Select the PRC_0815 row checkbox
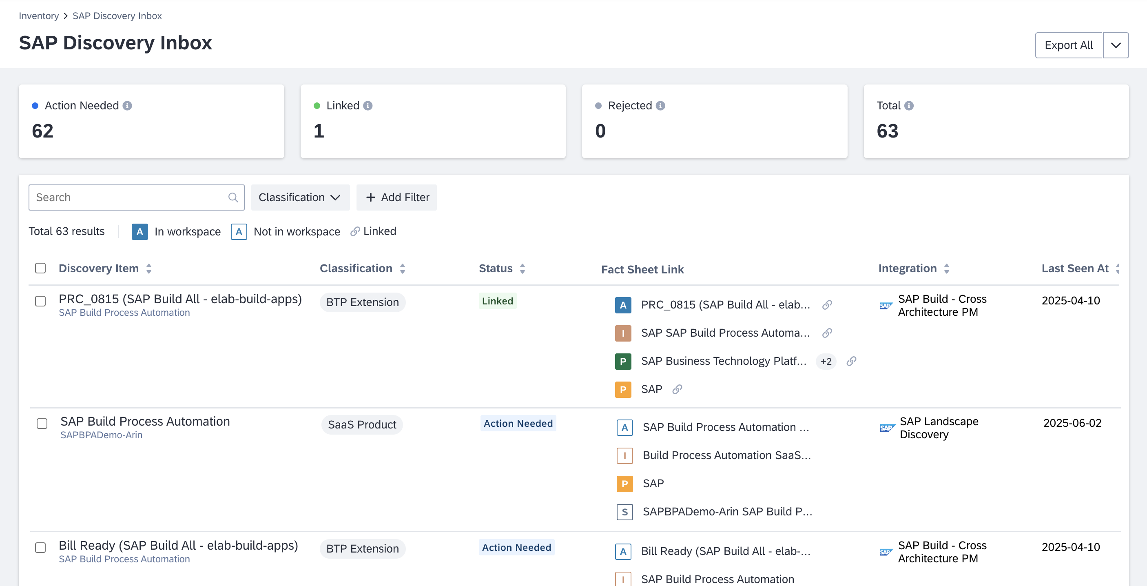 (40, 301)
